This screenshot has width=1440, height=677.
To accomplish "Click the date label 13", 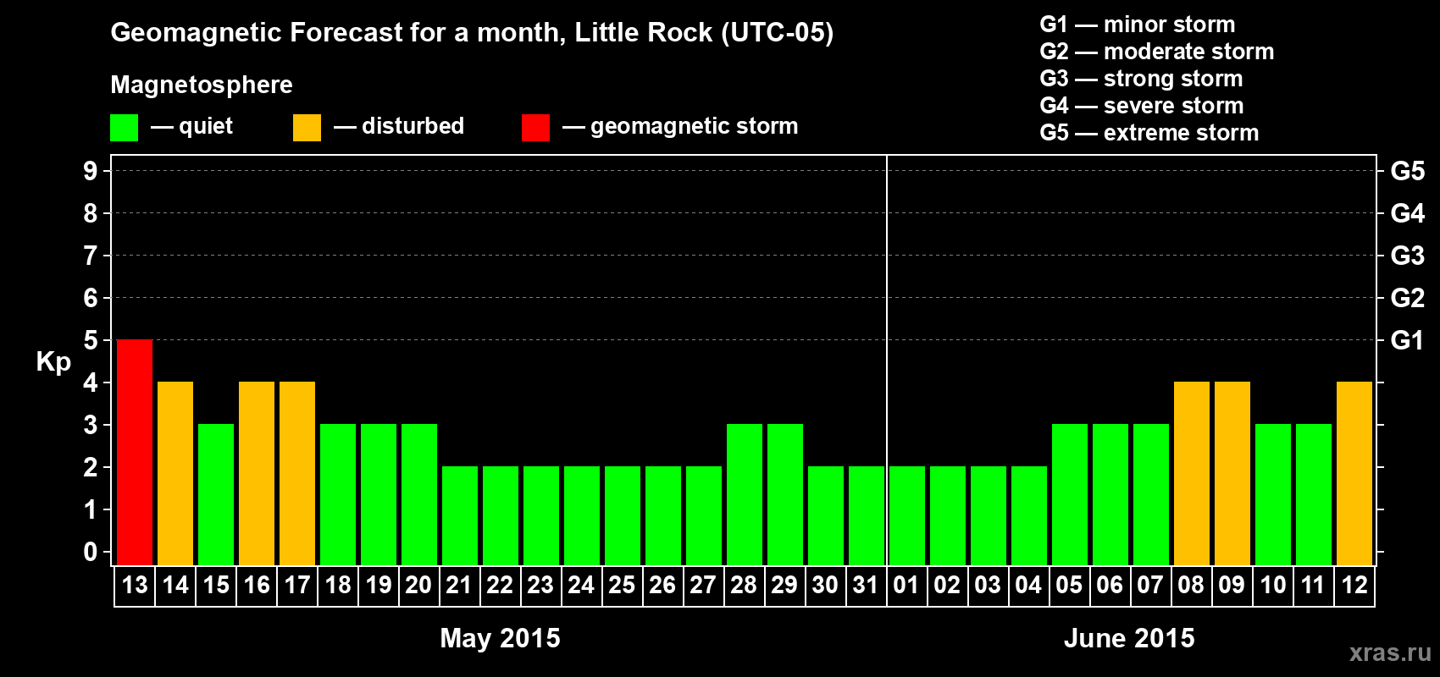I will click(135, 586).
